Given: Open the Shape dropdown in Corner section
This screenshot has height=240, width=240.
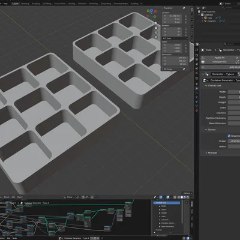Looking at the screenshot, I should tap(234, 141).
